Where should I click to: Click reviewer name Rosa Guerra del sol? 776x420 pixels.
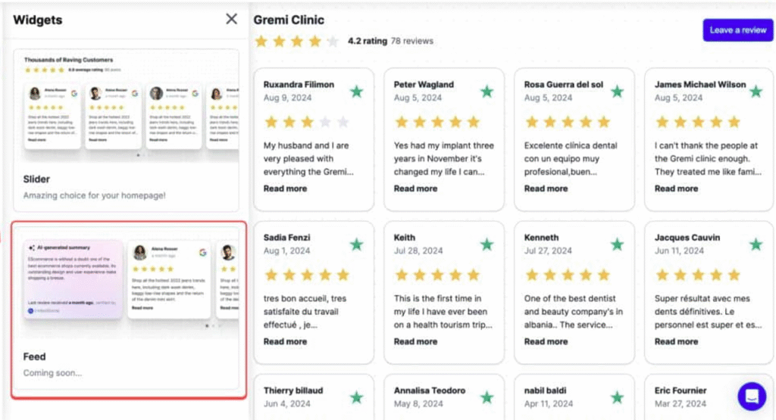[564, 85]
